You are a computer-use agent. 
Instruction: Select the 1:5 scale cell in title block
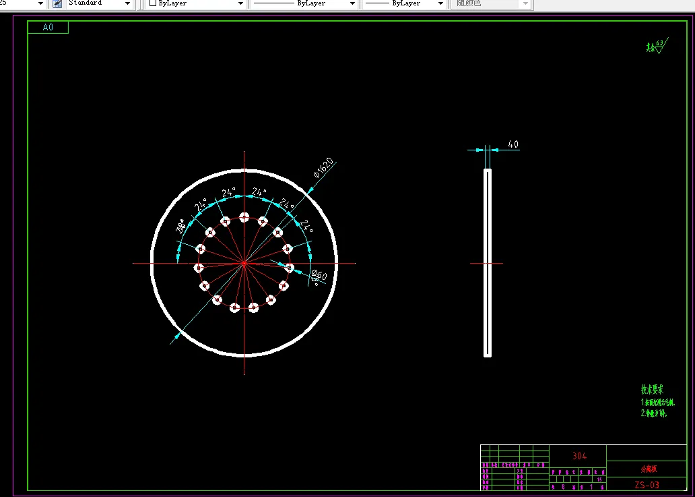(599, 479)
